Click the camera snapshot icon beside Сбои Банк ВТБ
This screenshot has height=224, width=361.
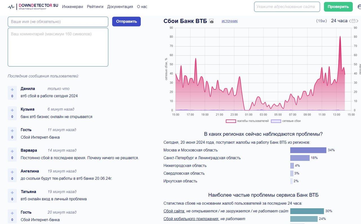pyautogui.click(x=212, y=21)
